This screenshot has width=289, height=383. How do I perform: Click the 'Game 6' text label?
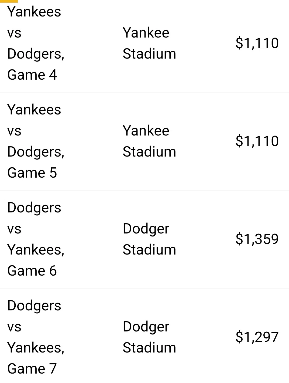pyautogui.click(x=32, y=271)
